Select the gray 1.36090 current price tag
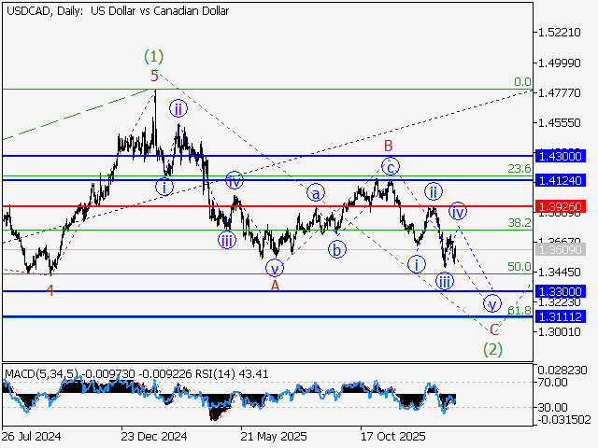This screenshot has height=448, width=598. (561, 250)
